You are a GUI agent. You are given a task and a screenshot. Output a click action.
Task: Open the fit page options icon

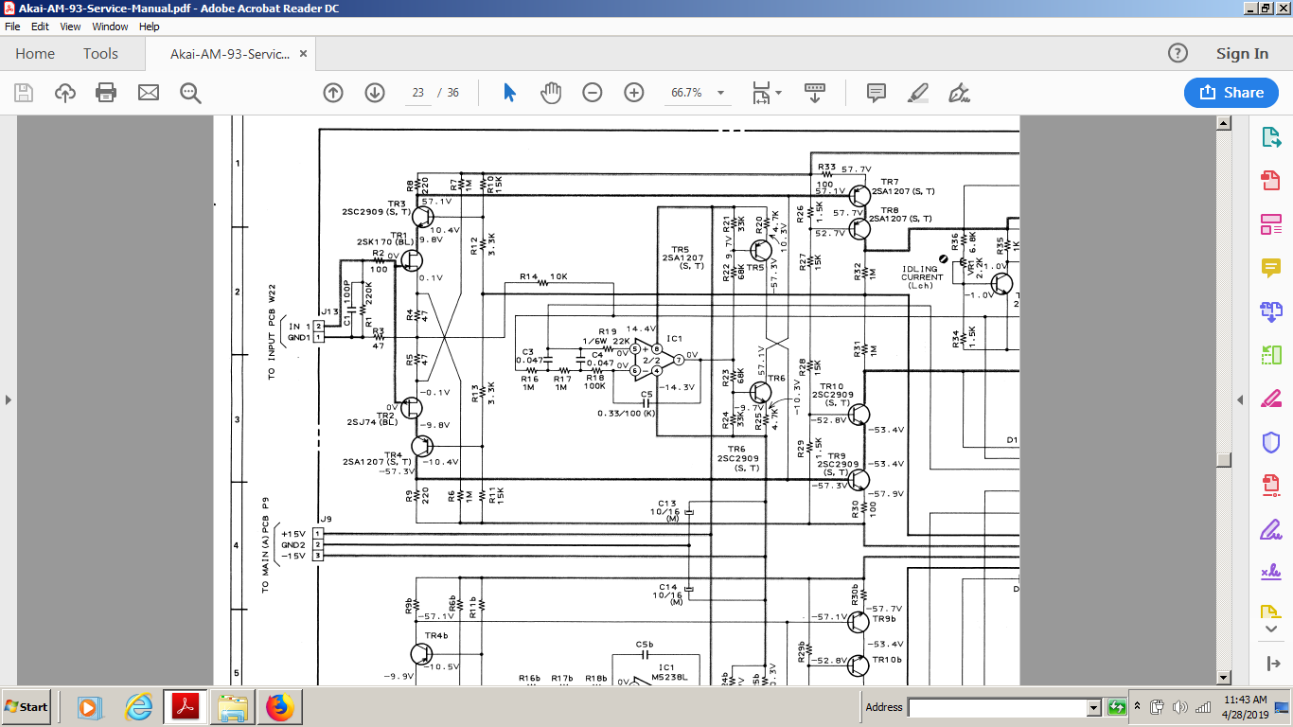pyautogui.click(x=767, y=93)
